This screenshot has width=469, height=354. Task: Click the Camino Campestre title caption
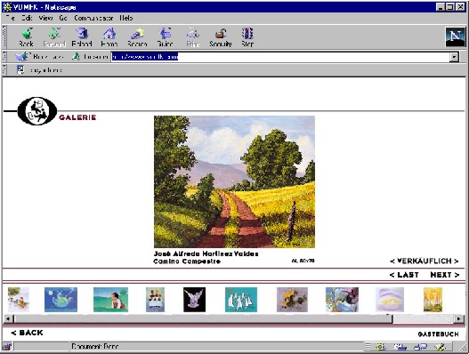(187, 261)
